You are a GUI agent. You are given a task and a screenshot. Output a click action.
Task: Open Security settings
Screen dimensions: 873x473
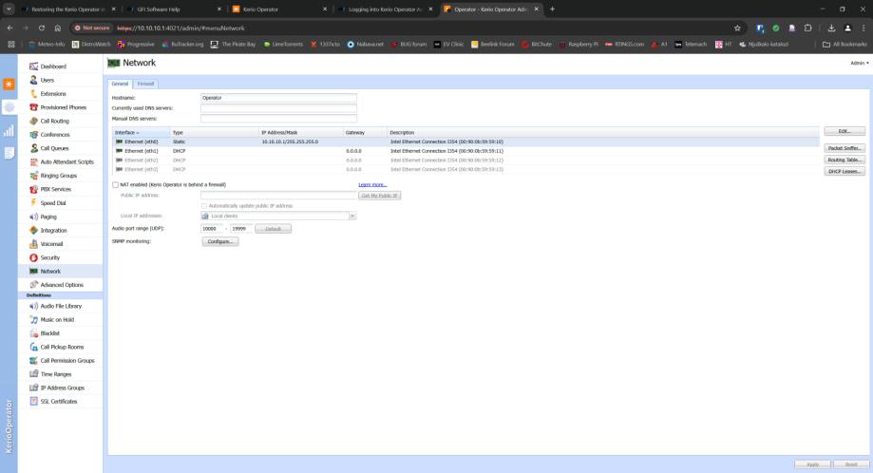click(49, 257)
